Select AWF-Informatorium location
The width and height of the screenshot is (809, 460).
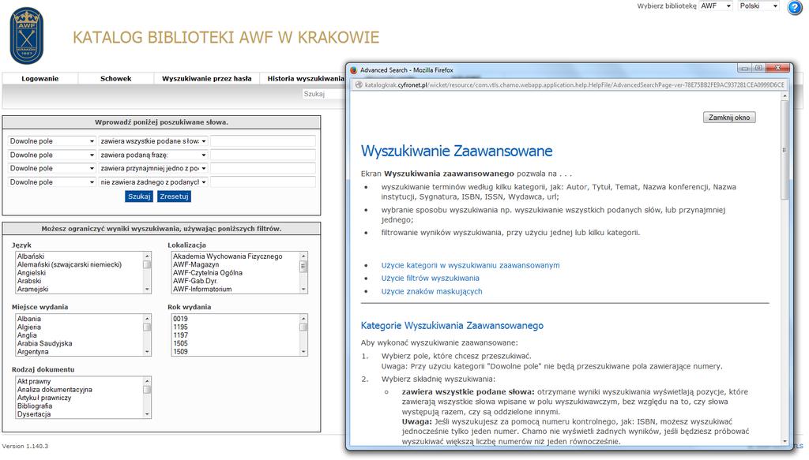point(202,290)
